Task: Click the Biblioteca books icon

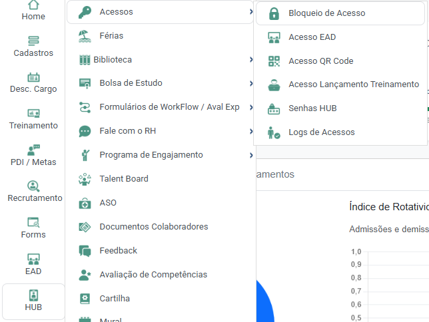Action: pos(85,60)
